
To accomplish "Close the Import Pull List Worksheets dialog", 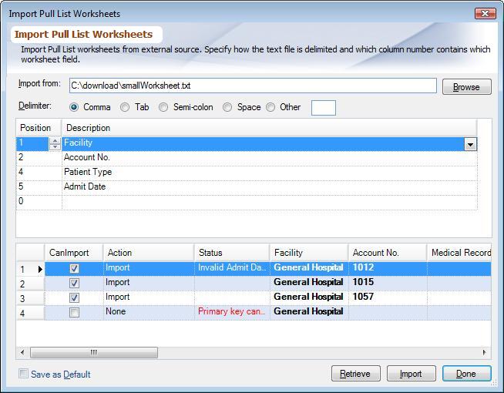I will tap(485, 14).
